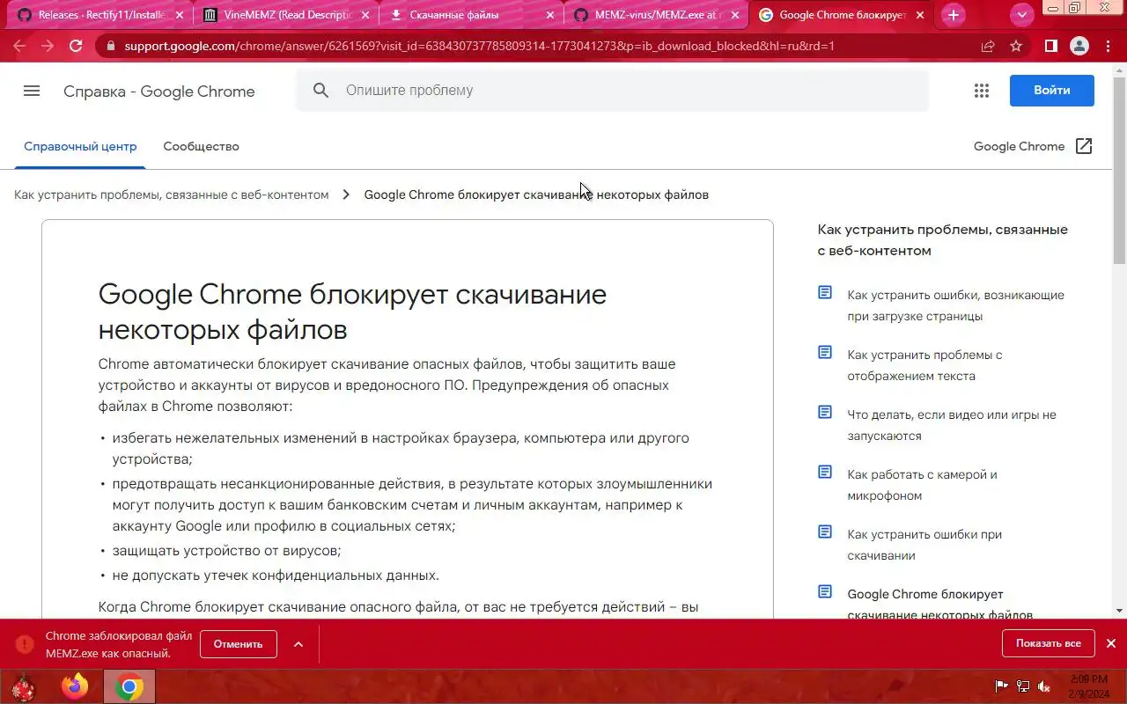This screenshot has width=1127, height=704.
Task: Click the Chrome taskbar icon
Action: pyautogui.click(x=129, y=686)
